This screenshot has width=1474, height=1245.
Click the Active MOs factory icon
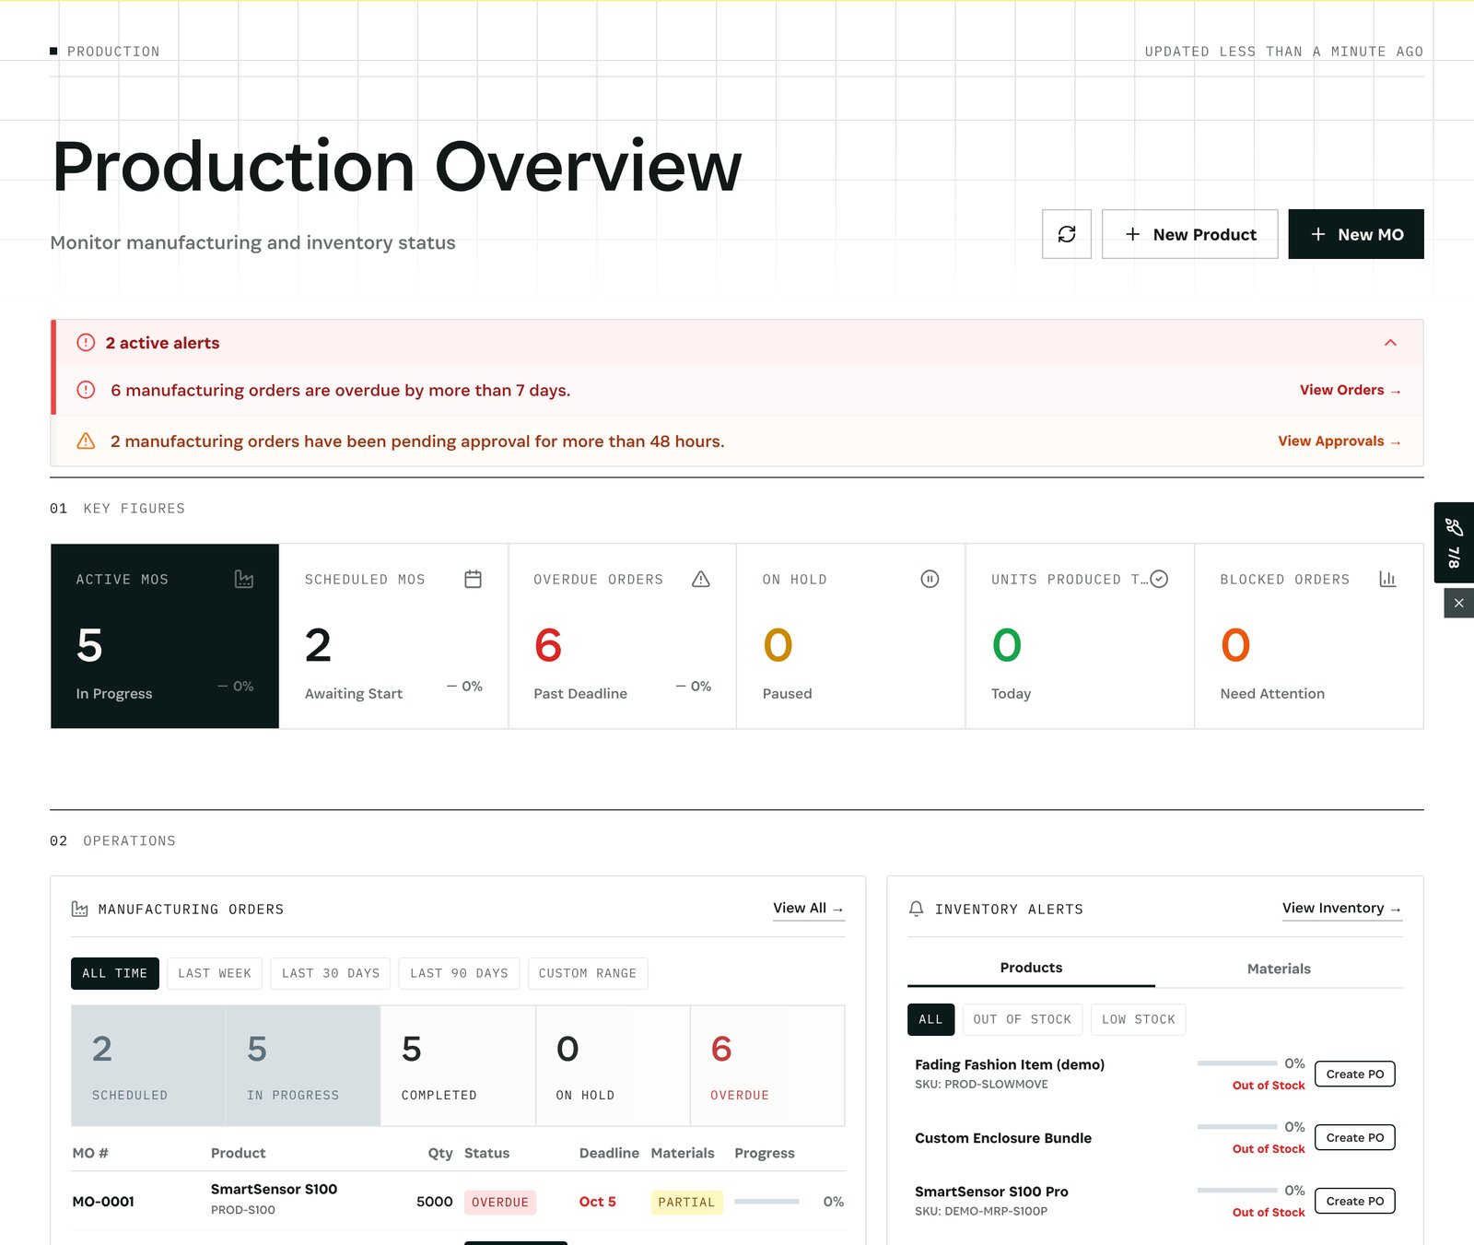pyautogui.click(x=243, y=579)
